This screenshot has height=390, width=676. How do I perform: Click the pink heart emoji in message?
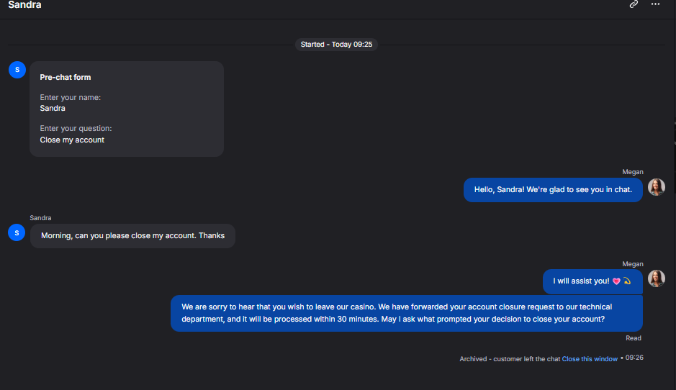(616, 281)
